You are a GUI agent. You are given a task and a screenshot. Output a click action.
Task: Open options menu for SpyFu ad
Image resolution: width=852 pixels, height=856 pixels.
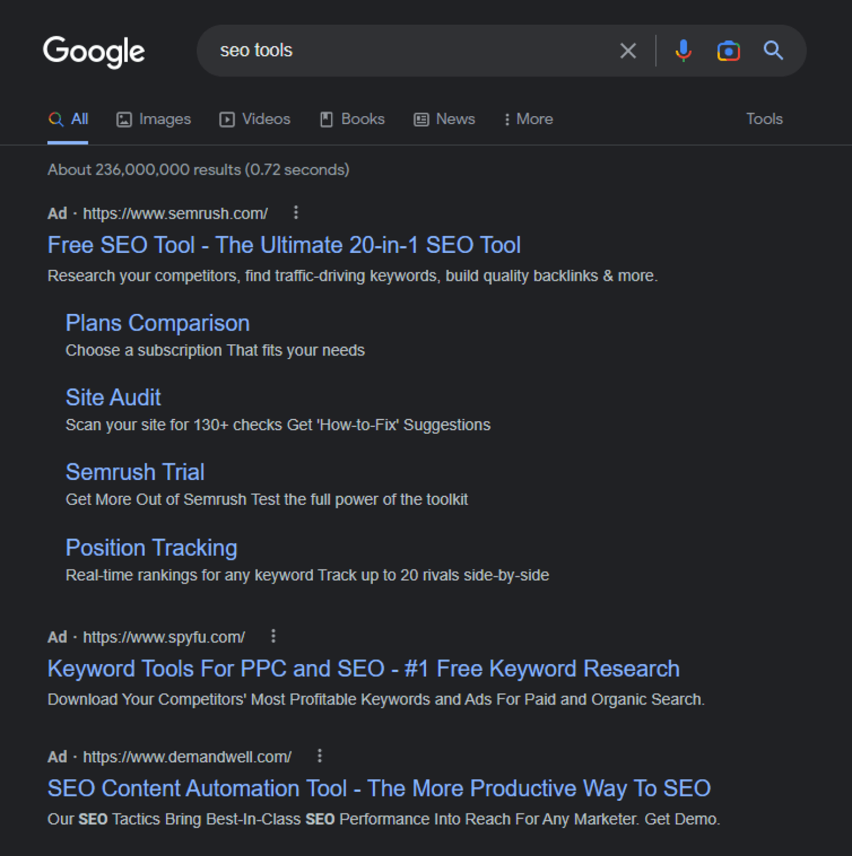(273, 636)
